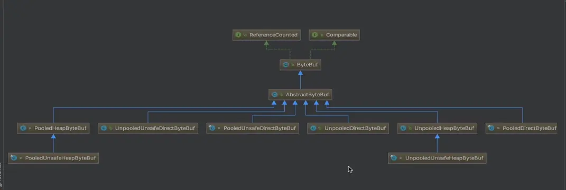Screen dimensions: 566x190
Task: Select the UnpooledUnsafeDirectByteBuf node
Action: click(x=148, y=128)
